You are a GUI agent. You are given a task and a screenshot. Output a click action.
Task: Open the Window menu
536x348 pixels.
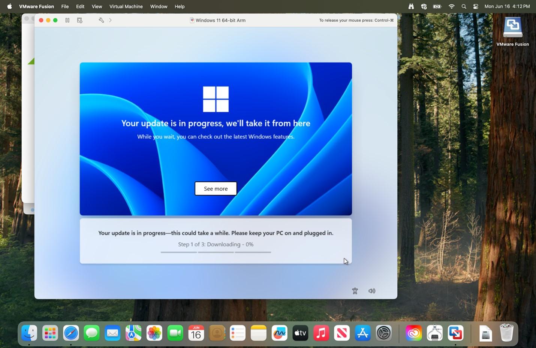pyautogui.click(x=159, y=6)
